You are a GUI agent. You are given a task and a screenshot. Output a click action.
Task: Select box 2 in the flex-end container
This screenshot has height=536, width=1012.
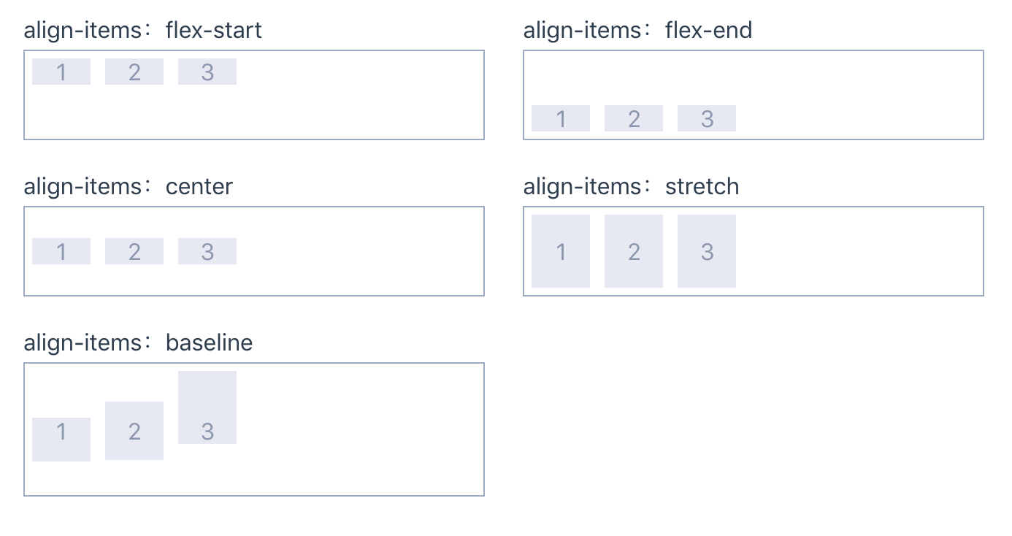coord(634,118)
